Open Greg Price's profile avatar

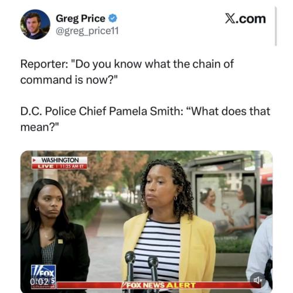click(x=35, y=25)
